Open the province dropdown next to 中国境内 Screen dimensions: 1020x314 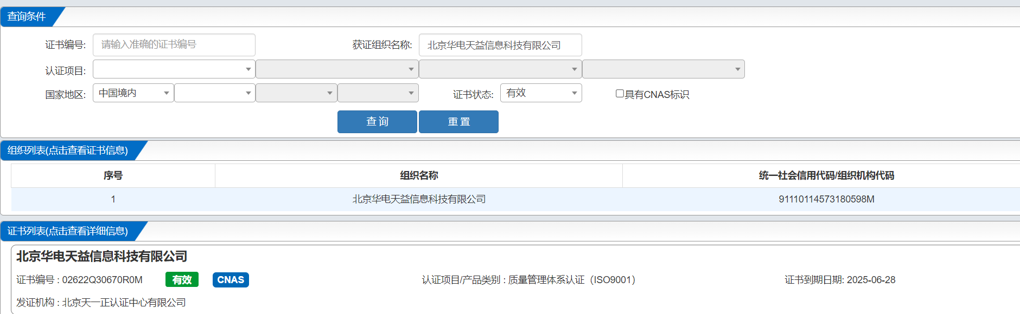click(215, 93)
